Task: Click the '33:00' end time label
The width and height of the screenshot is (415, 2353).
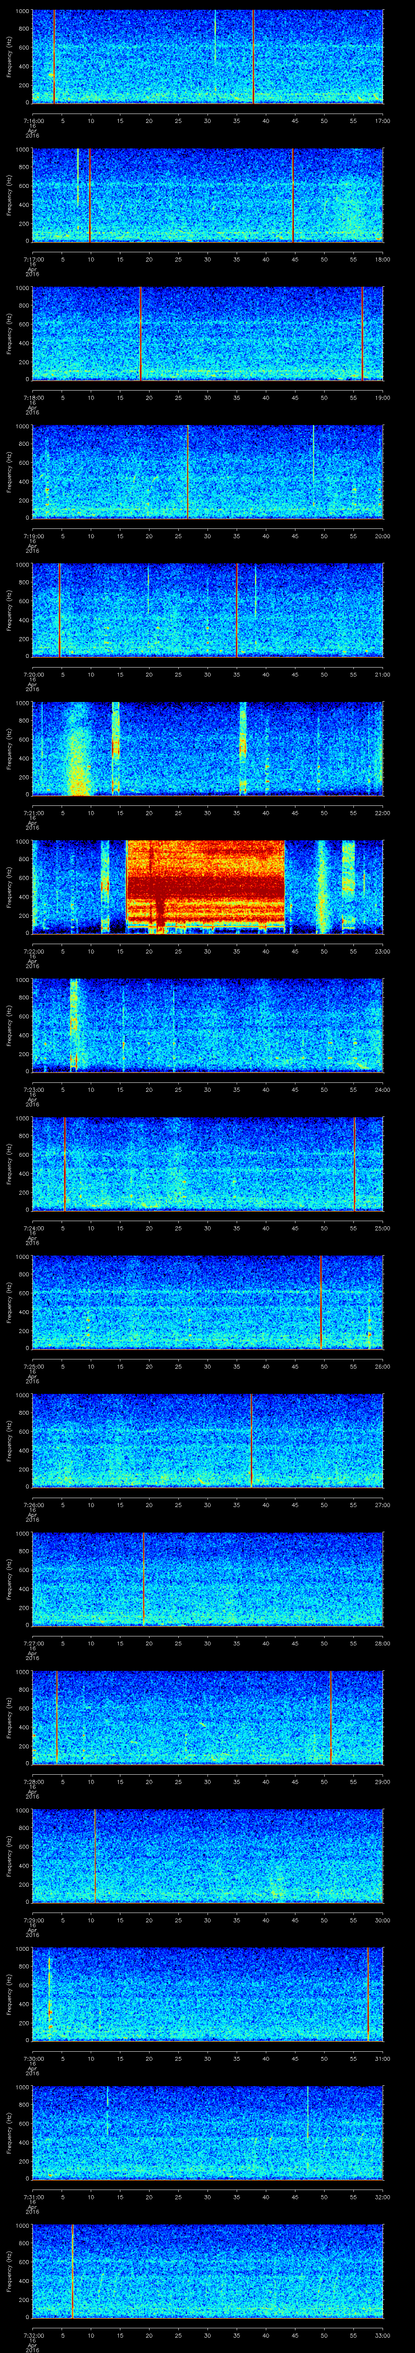Action: 383,2336
